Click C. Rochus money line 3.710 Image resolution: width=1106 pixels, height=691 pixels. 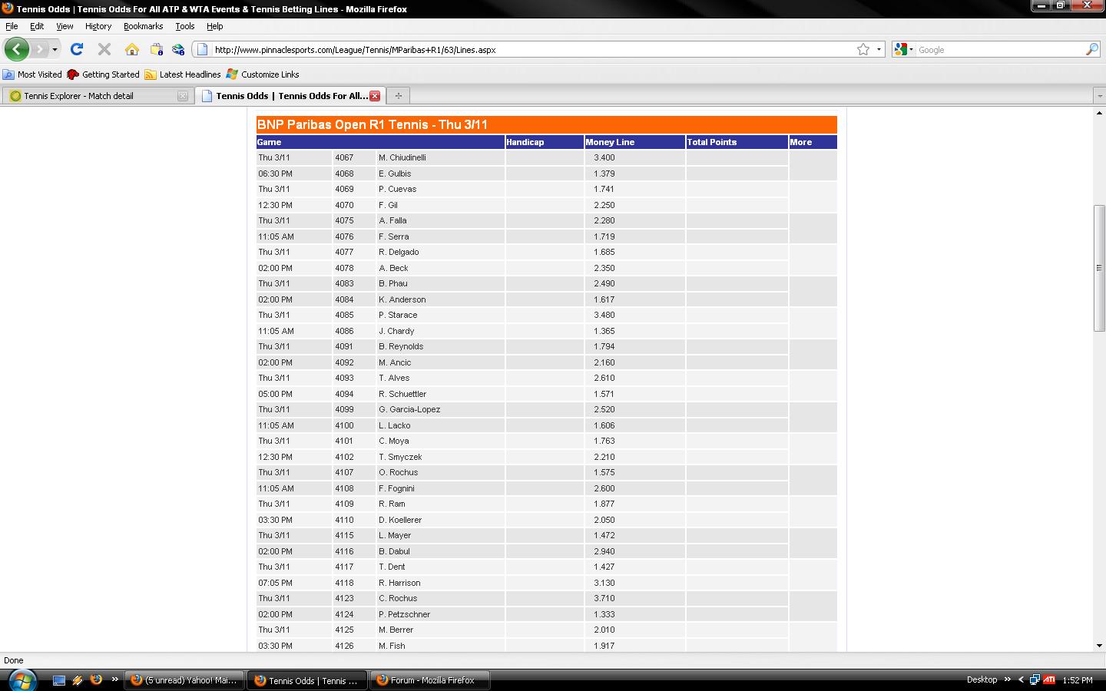(604, 598)
